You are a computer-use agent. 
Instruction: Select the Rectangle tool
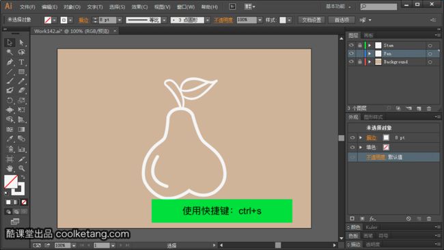[21, 72]
